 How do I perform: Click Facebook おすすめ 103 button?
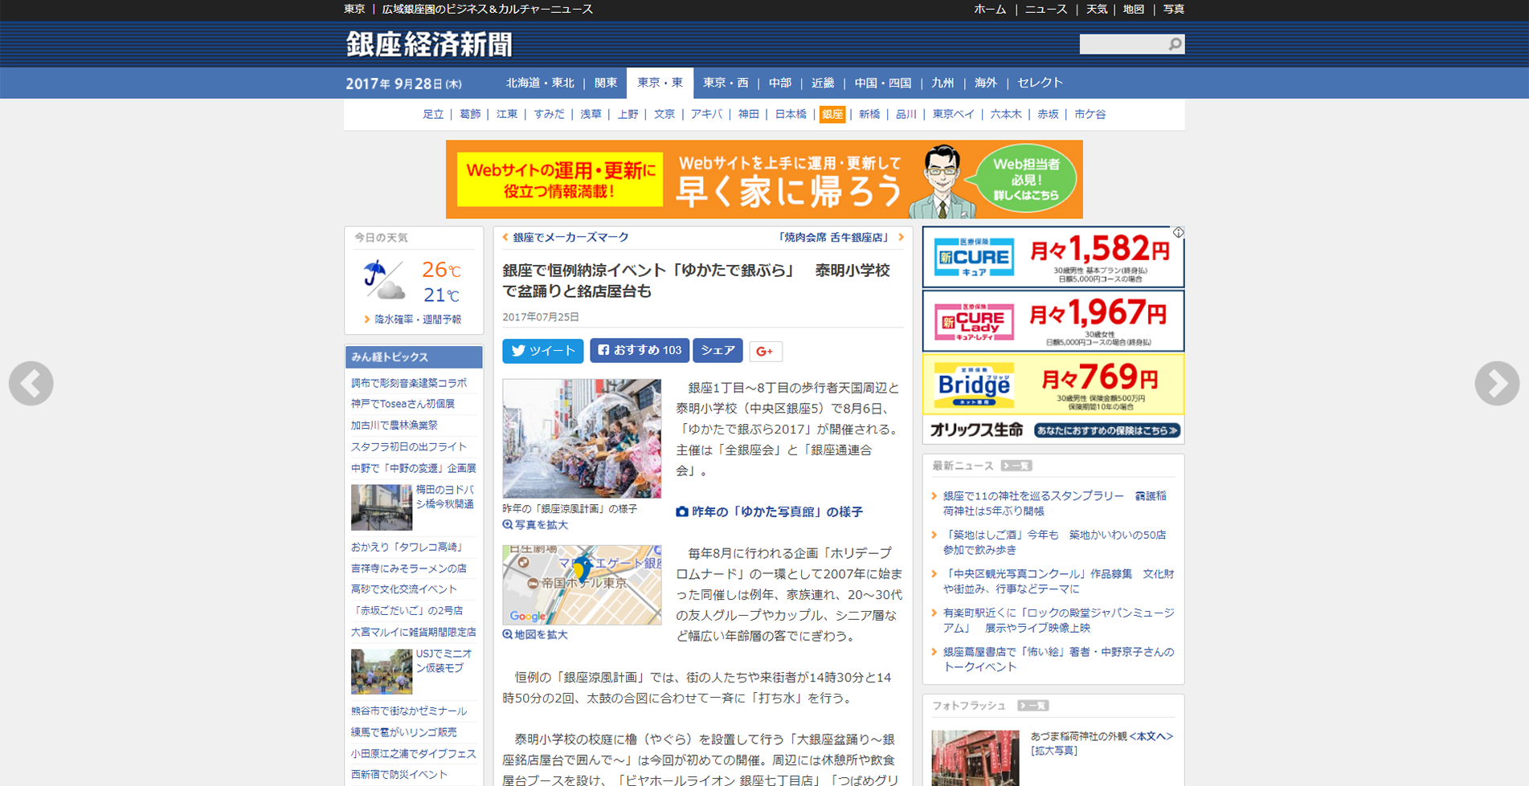(640, 350)
